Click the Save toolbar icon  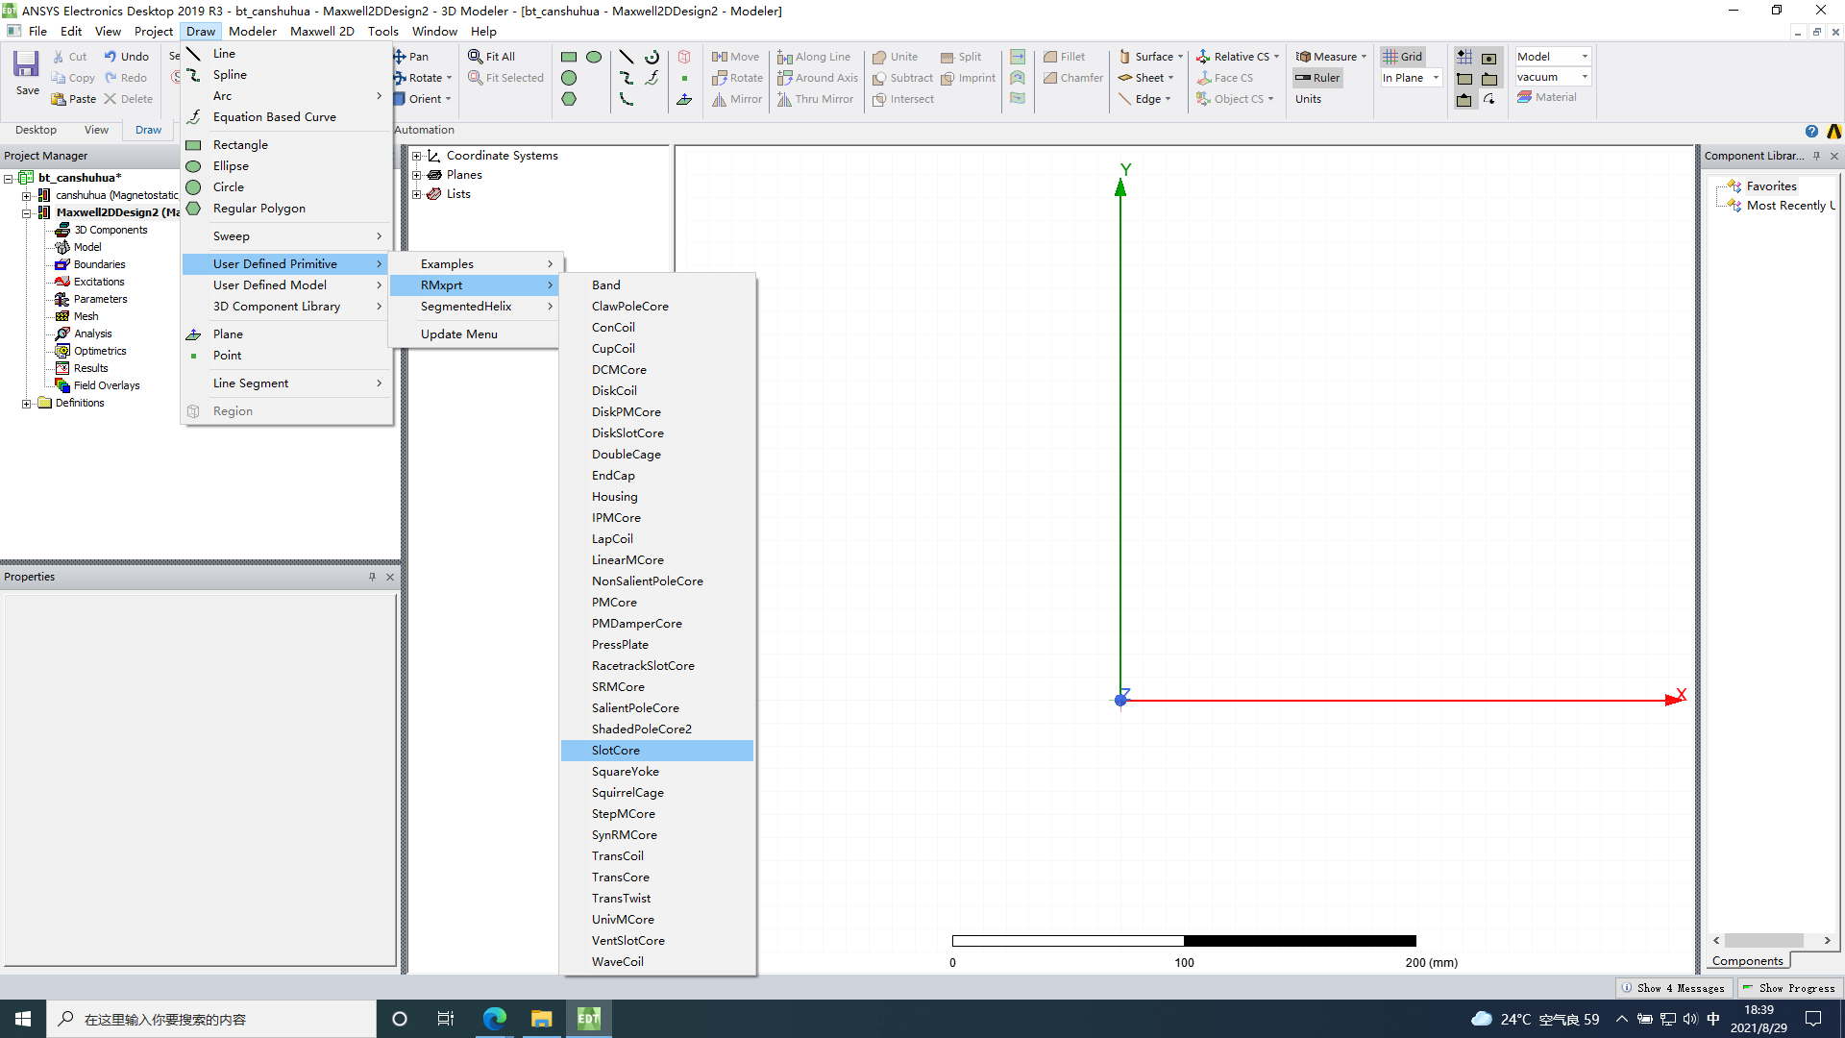(x=26, y=65)
